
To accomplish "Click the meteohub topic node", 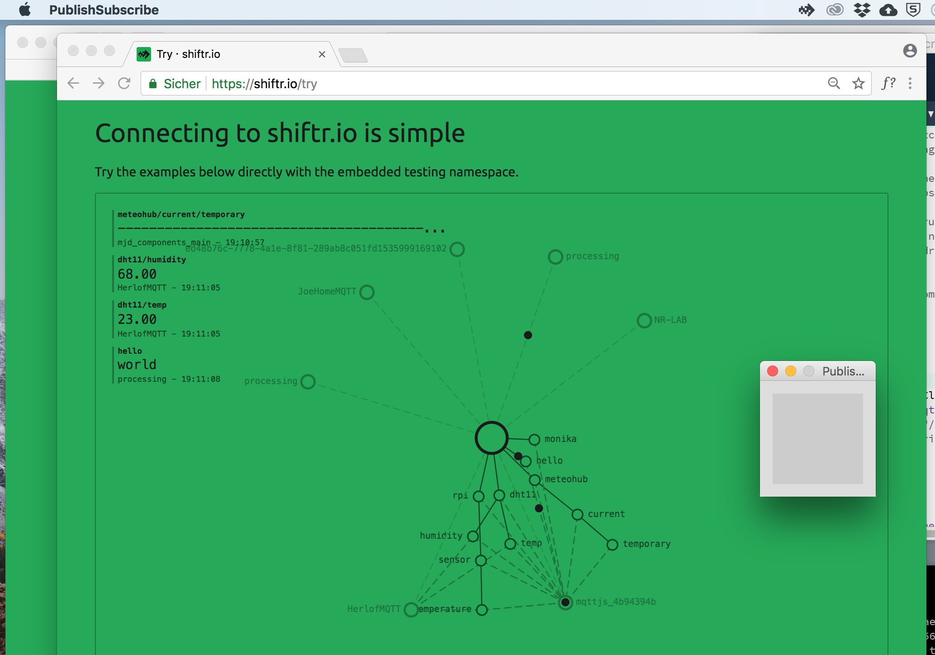I will 534,479.
